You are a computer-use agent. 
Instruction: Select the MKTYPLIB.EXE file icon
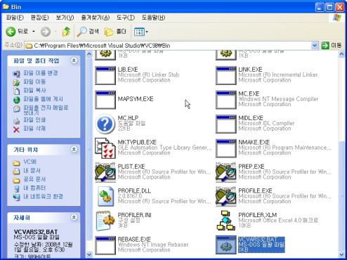pos(105,148)
